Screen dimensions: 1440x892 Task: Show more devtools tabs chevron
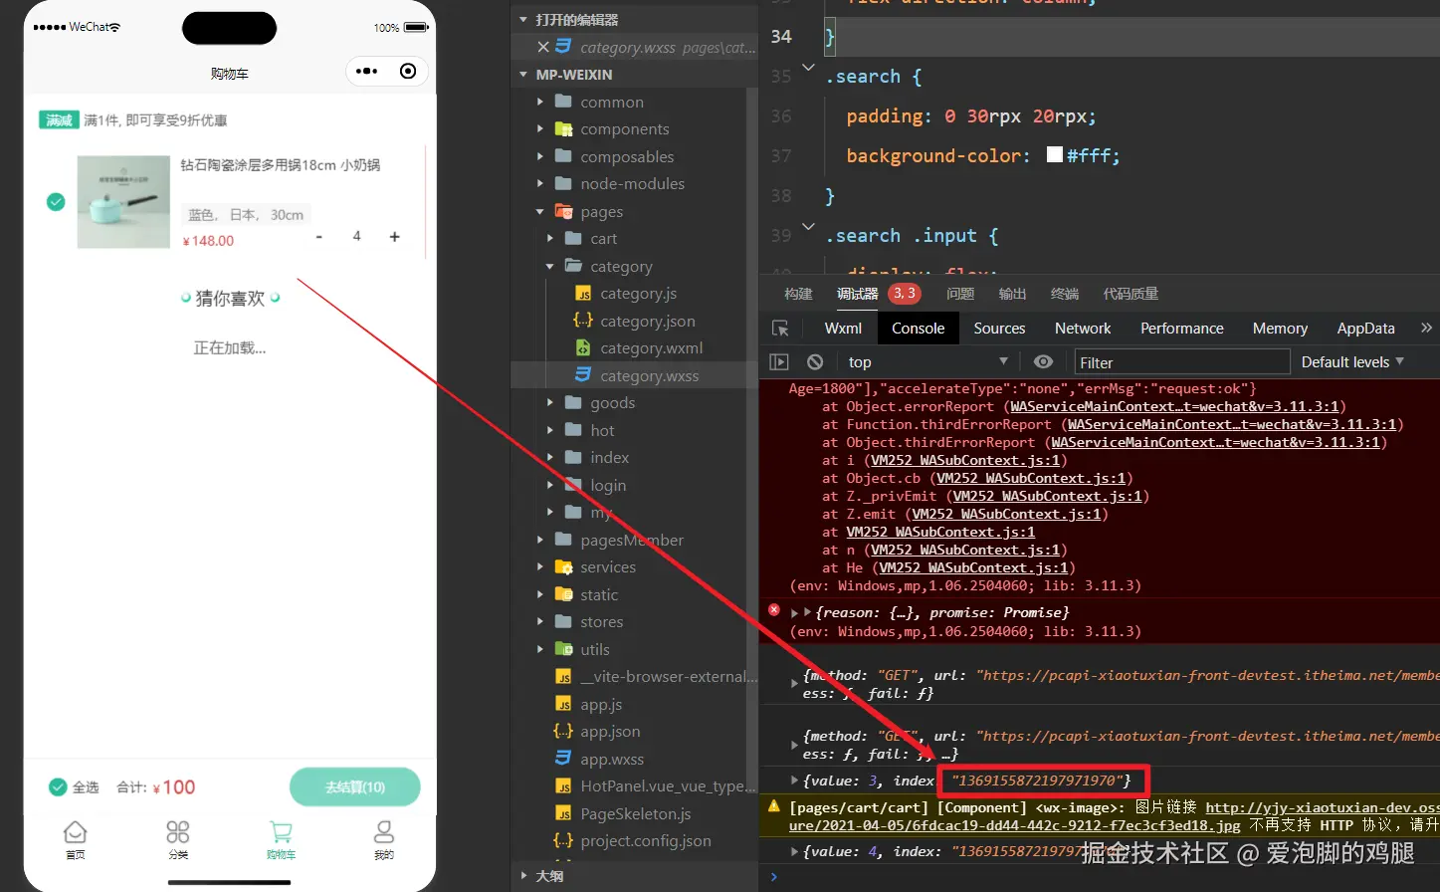pyautogui.click(x=1426, y=328)
